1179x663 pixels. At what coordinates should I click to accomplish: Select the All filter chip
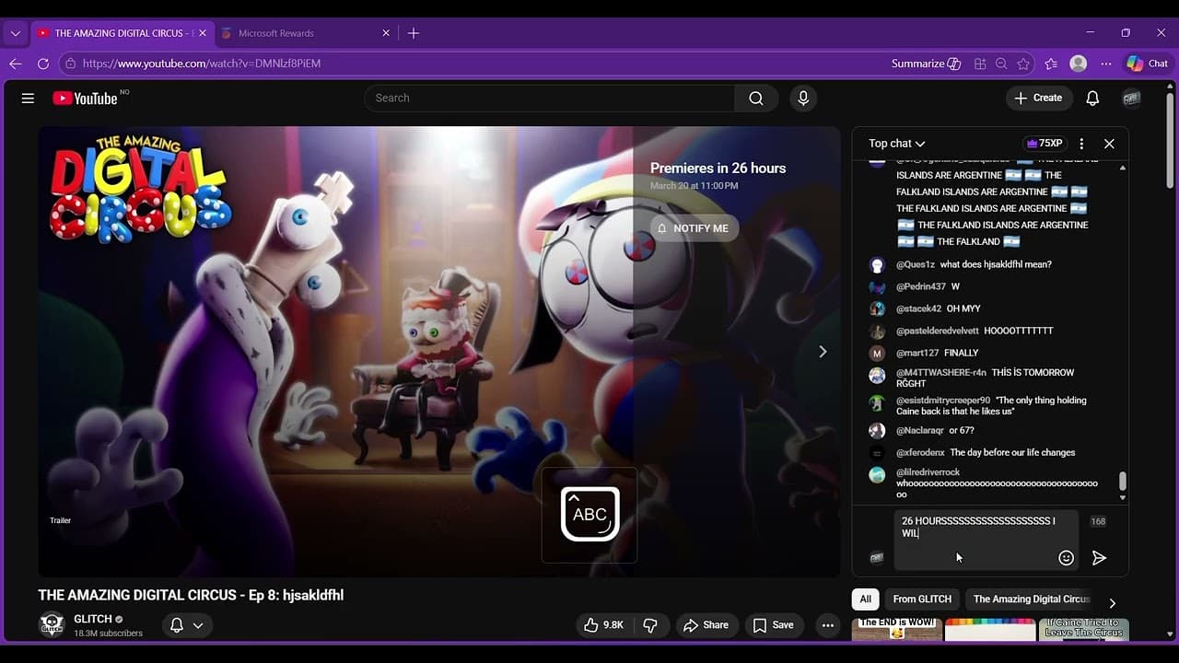[865, 599]
